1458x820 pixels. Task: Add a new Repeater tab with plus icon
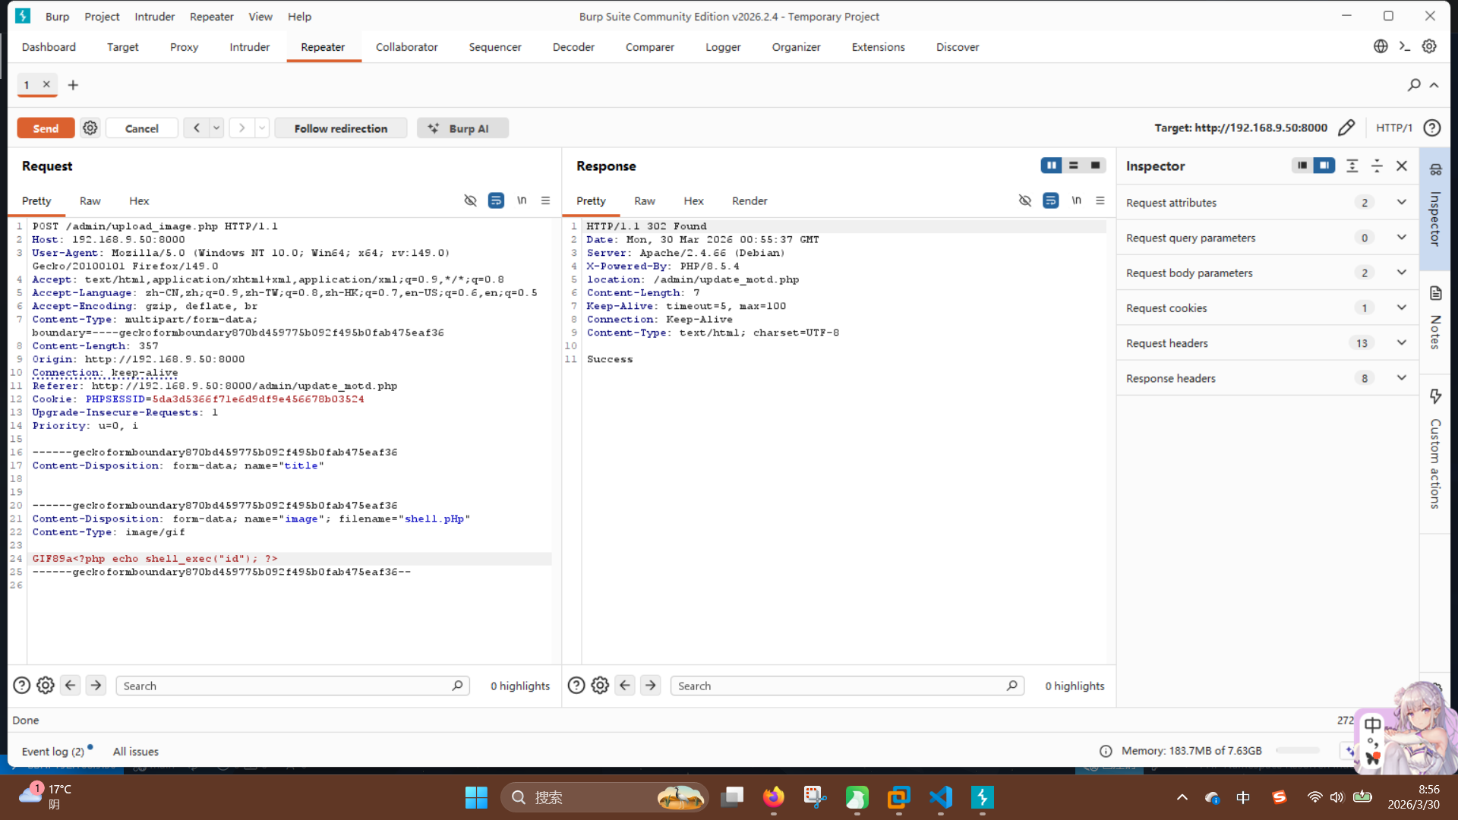[x=73, y=85]
